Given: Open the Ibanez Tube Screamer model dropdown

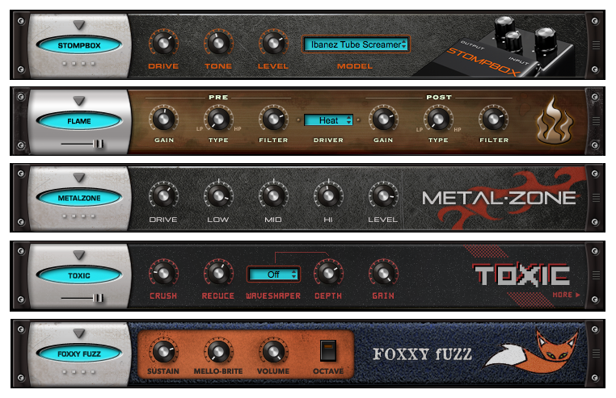Looking at the screenshot, I should (x=356, y=44).
